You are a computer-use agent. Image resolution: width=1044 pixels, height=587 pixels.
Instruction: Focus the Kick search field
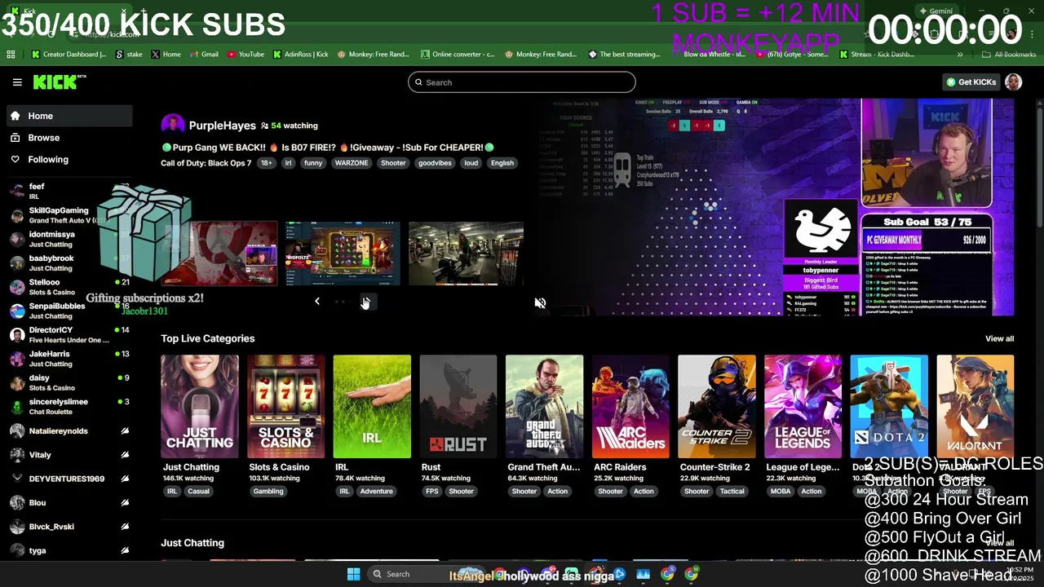pyautogui.click(x=522, y=82)
